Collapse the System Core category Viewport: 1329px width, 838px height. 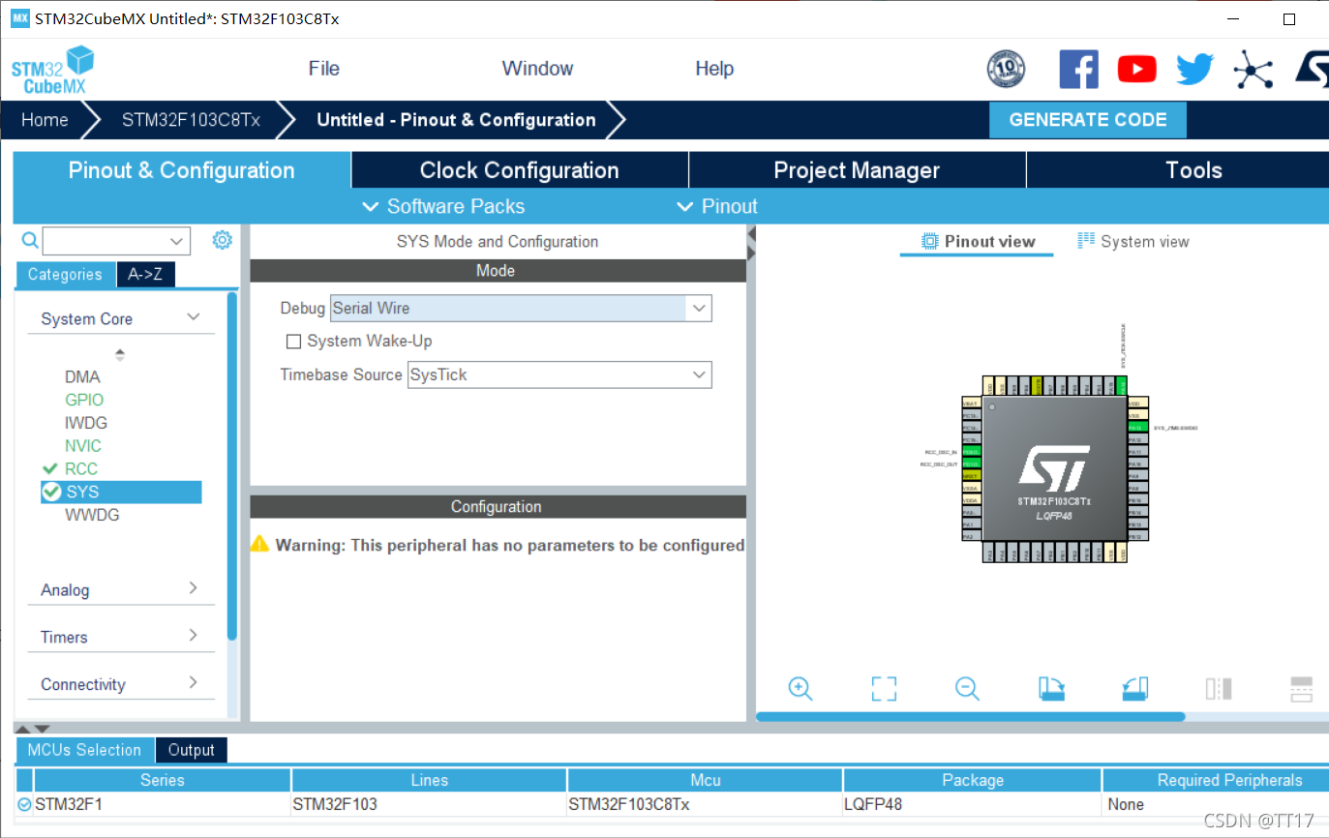(x=194, y=317)
